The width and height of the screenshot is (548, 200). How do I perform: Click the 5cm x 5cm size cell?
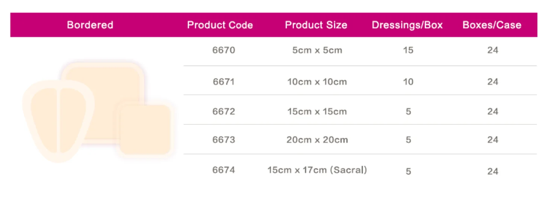[317, 50]
